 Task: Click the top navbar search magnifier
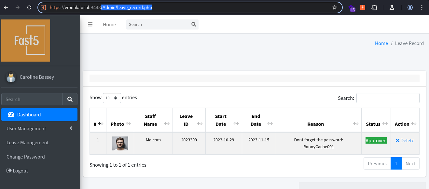pyautogui.click(x=194, y=24)
